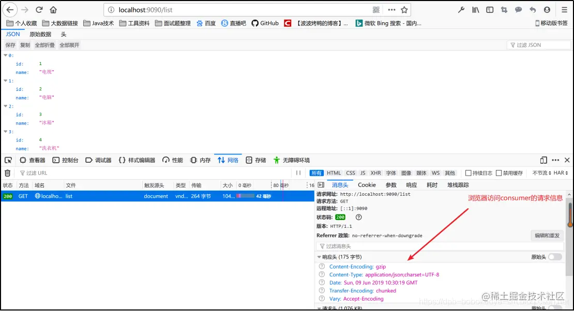Open the QR code icon in address bar
Image resolution: width=574 pixels, height=311 pixels.
[376, 10]
